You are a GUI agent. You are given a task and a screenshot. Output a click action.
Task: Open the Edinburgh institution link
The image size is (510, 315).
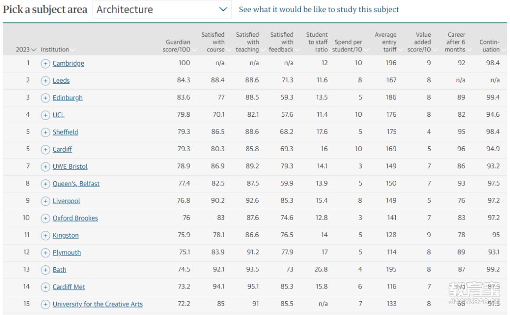click(x=68, y=98)
